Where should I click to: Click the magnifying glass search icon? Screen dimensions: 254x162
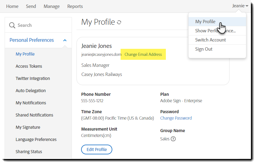(12, 25)
